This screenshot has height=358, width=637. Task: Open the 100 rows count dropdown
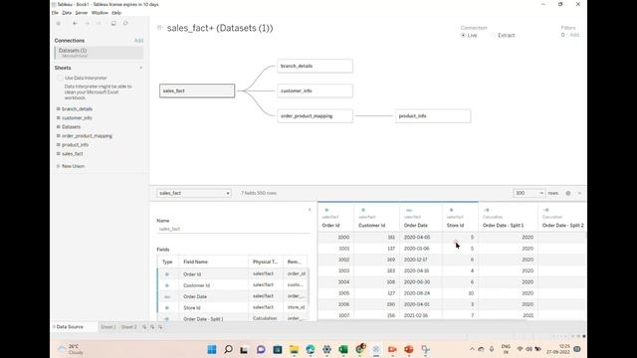tap(529, 193)
